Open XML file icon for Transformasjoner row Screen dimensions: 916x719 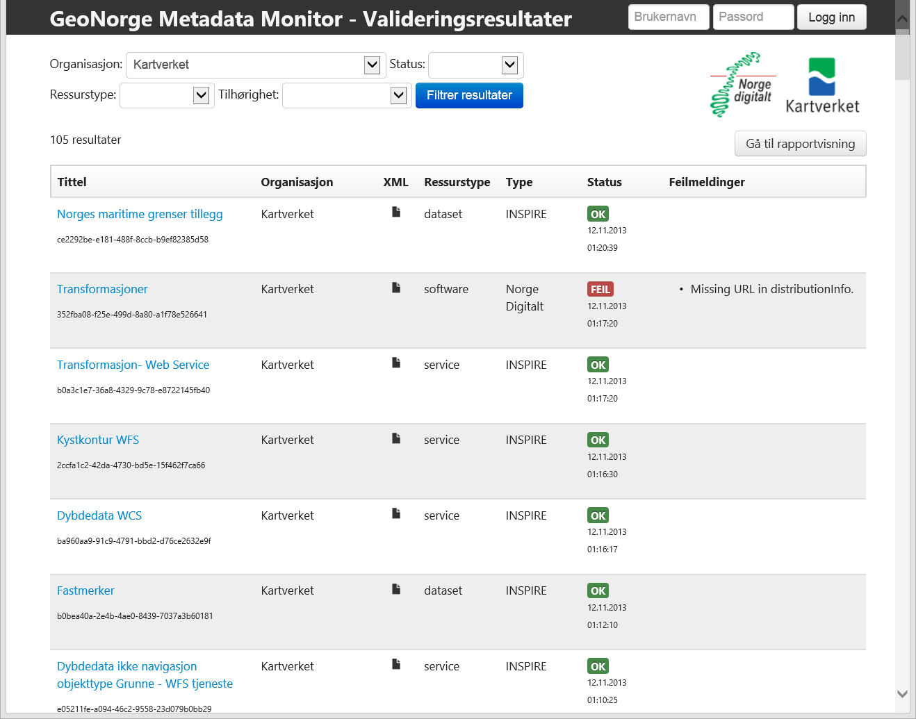pos(396,287)
